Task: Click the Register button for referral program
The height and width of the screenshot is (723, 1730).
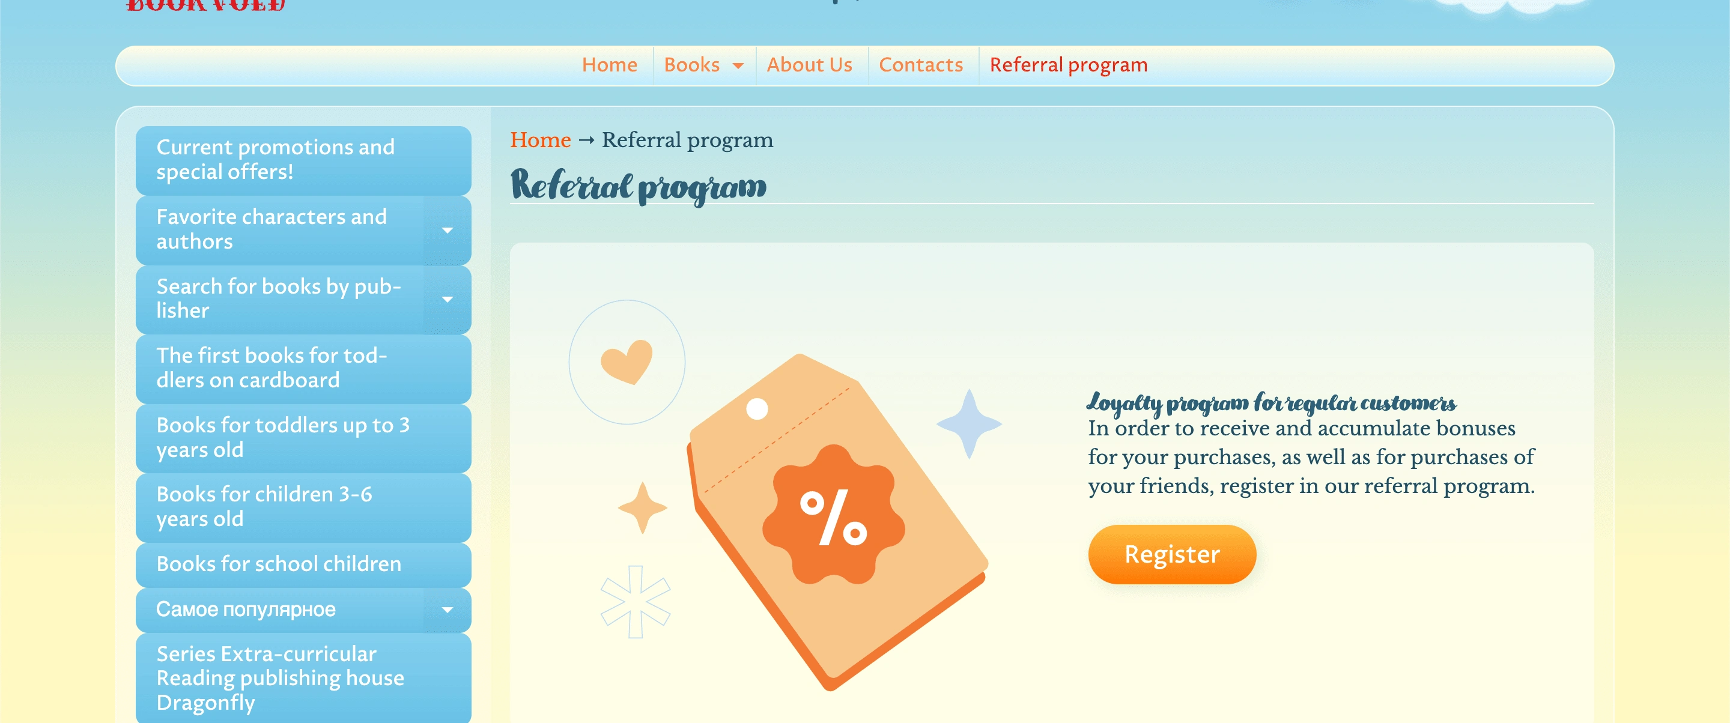Action: tap(1172, 554)
